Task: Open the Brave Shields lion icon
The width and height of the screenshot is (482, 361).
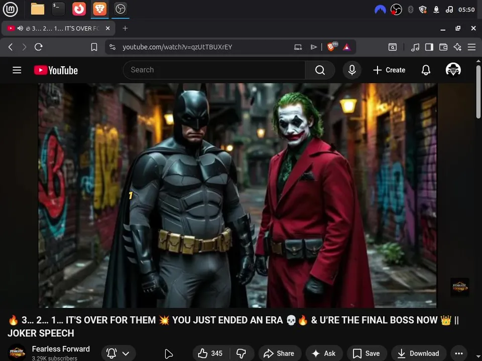Action: [x=331, y=47]
